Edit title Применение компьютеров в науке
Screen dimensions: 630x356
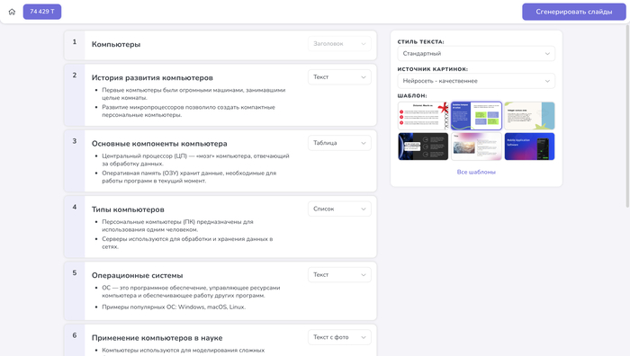157,338
